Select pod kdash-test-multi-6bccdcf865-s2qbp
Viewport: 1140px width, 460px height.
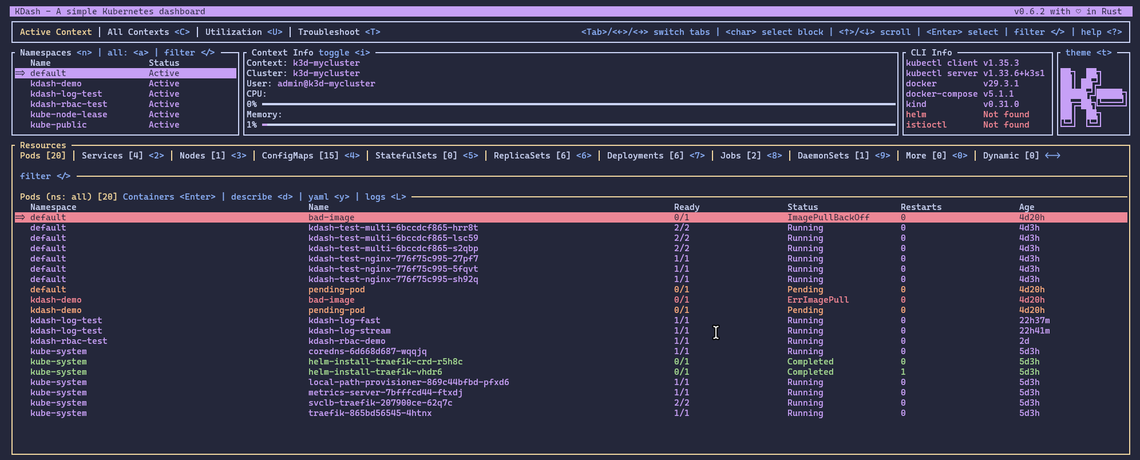(x=571, y=248)
